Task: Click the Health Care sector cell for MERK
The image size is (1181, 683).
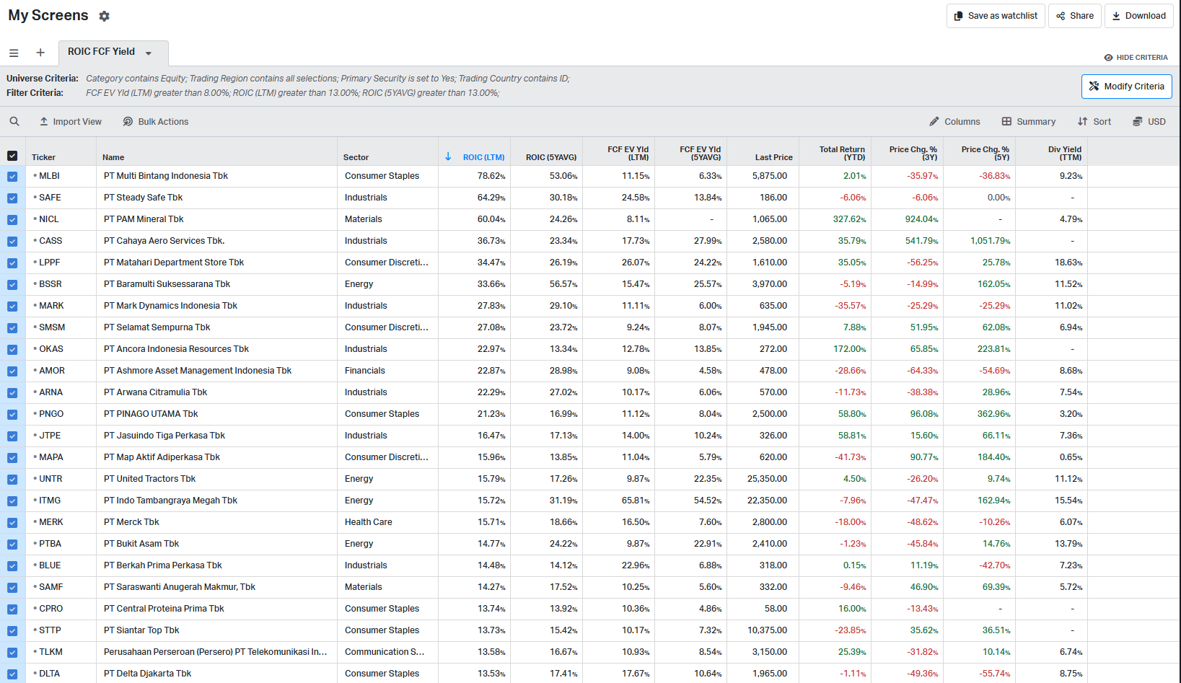Action: point(369,522)
